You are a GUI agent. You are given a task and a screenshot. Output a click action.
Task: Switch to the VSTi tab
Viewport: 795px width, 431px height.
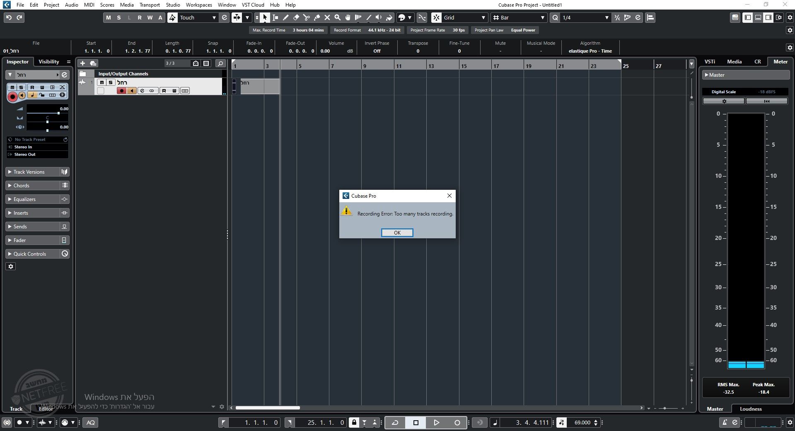click(710, 62)
